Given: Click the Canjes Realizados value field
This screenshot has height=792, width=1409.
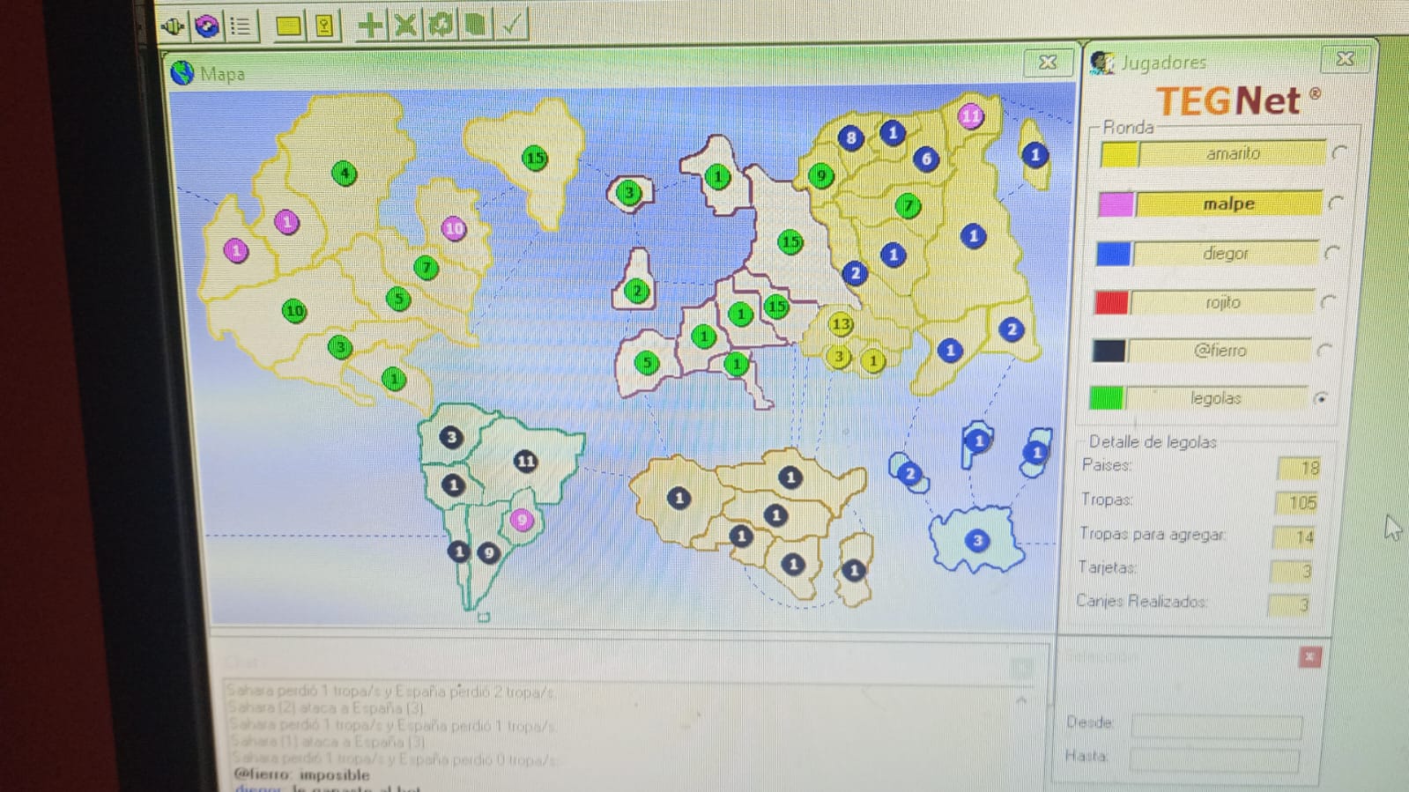Looking at the screenshot, I should point(1287,604).
